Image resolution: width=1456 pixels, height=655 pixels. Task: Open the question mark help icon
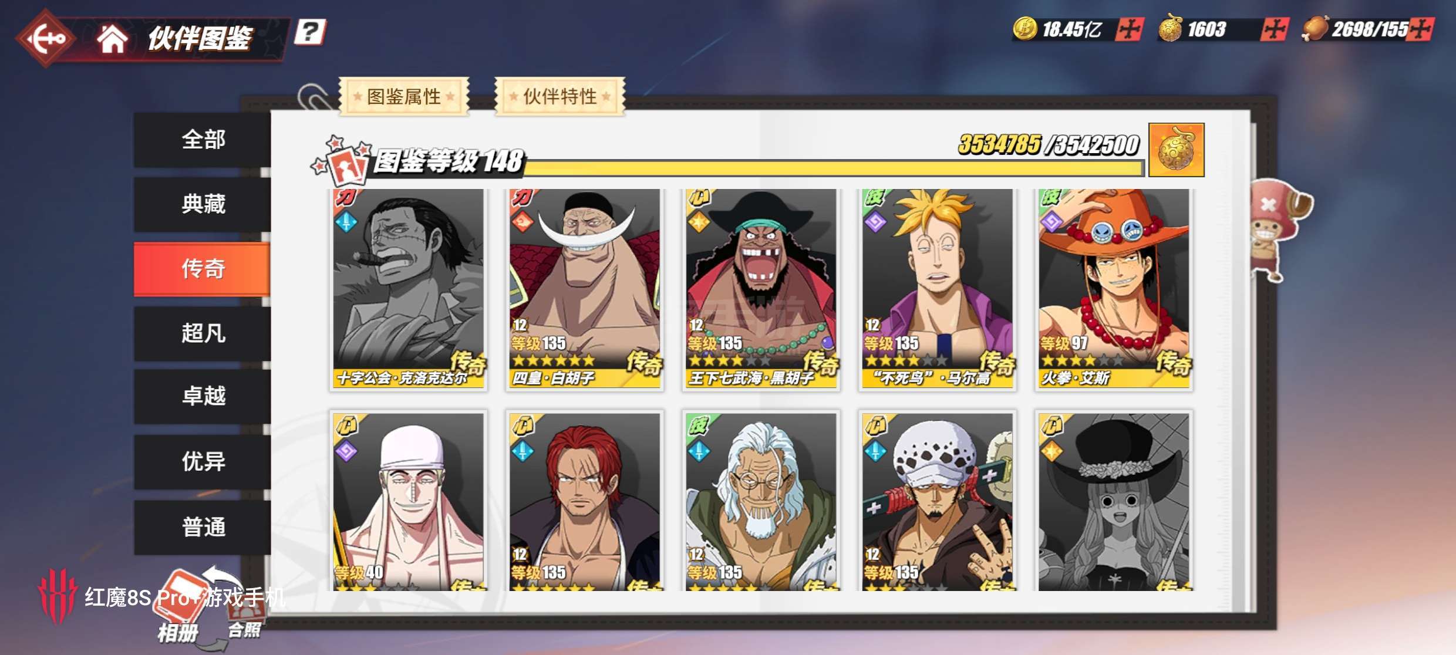pos(310,31)
